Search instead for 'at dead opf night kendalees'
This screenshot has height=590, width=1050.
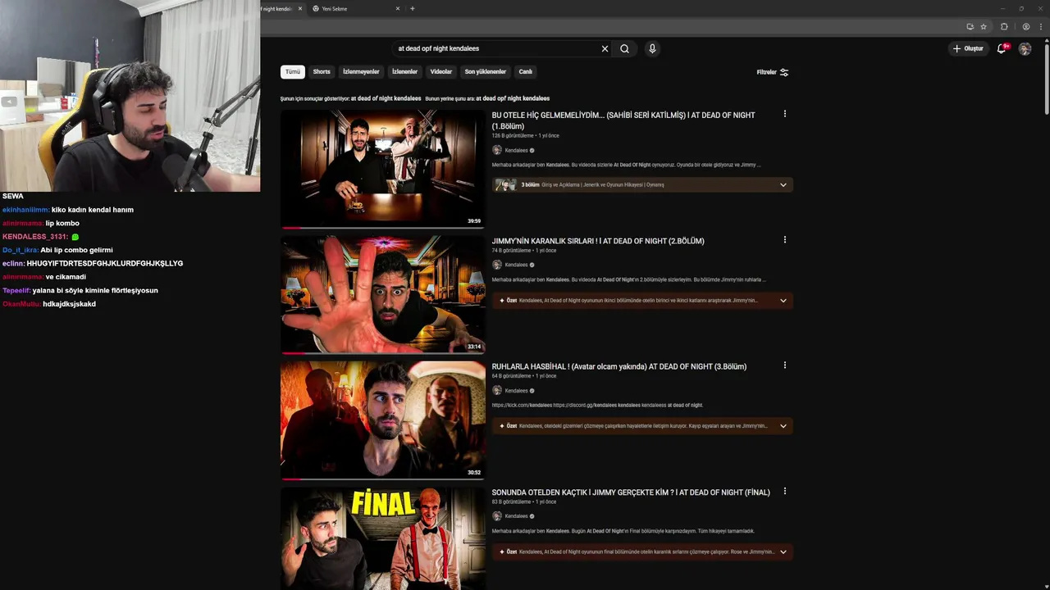coord(513,98)
